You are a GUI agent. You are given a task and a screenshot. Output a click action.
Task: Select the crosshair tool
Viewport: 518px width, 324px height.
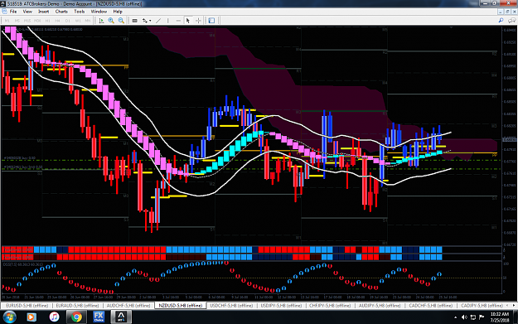point(198,21)
